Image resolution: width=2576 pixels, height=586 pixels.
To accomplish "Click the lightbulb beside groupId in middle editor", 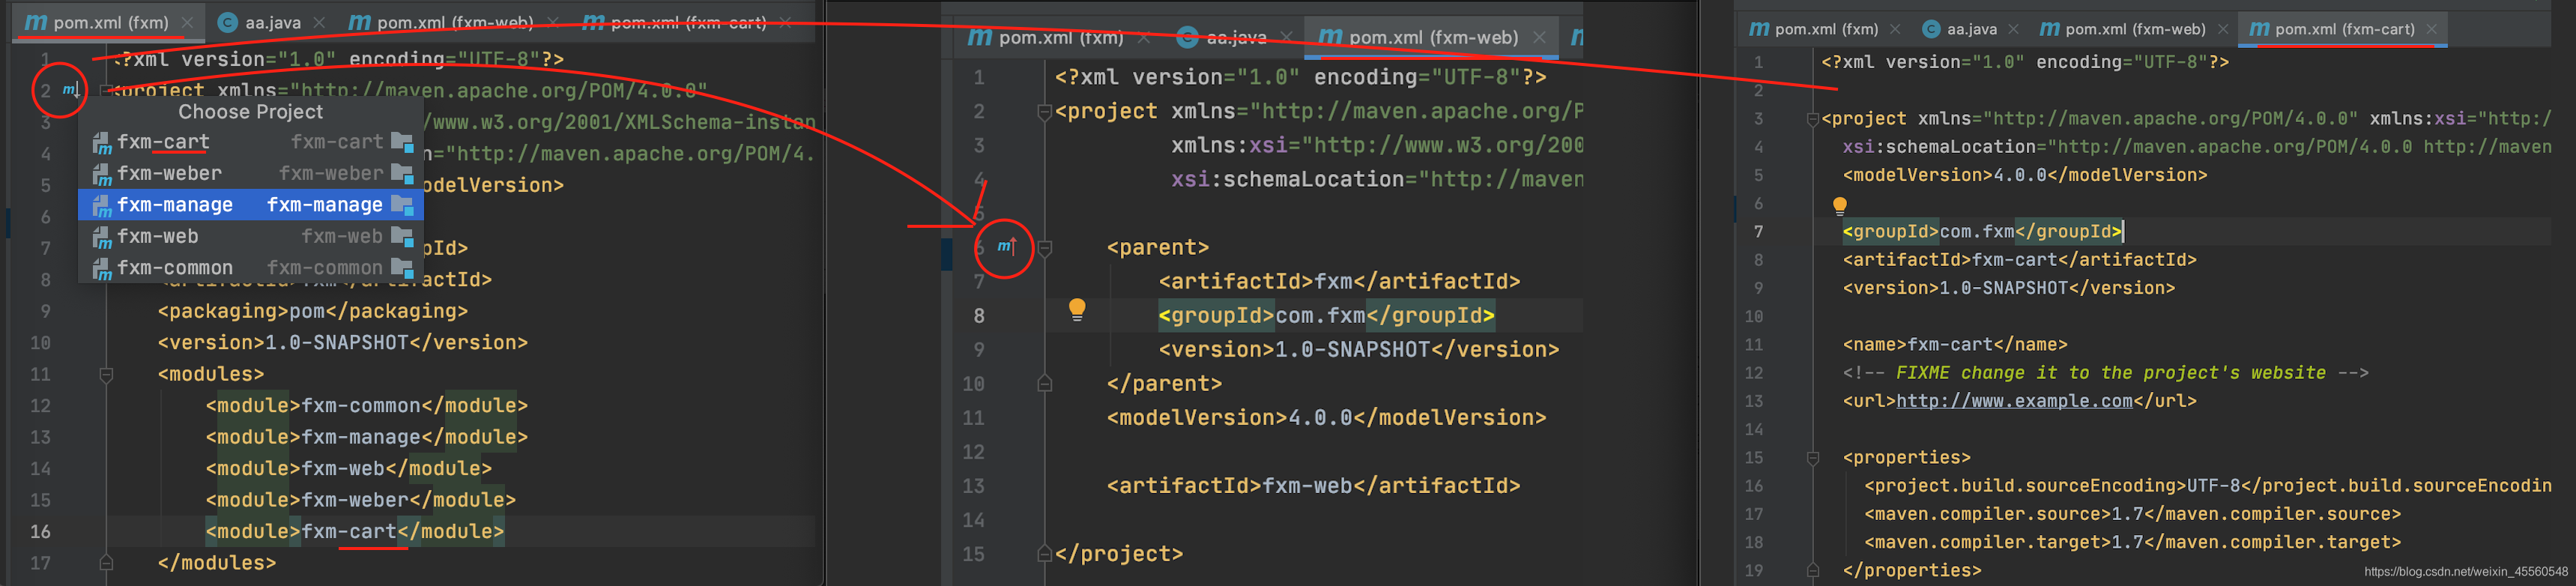I will pos(1077,310).
